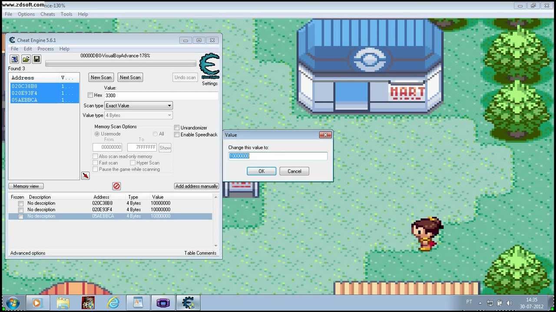Check the Fast scan option

point(95,163)
